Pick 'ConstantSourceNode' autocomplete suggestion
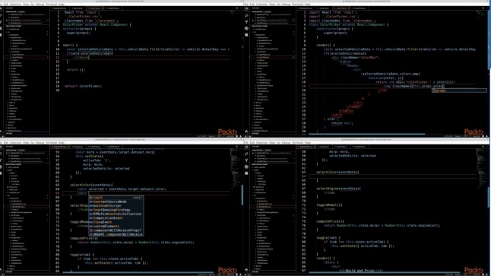This screenshot has height=276, width=491. pos(116,201)
